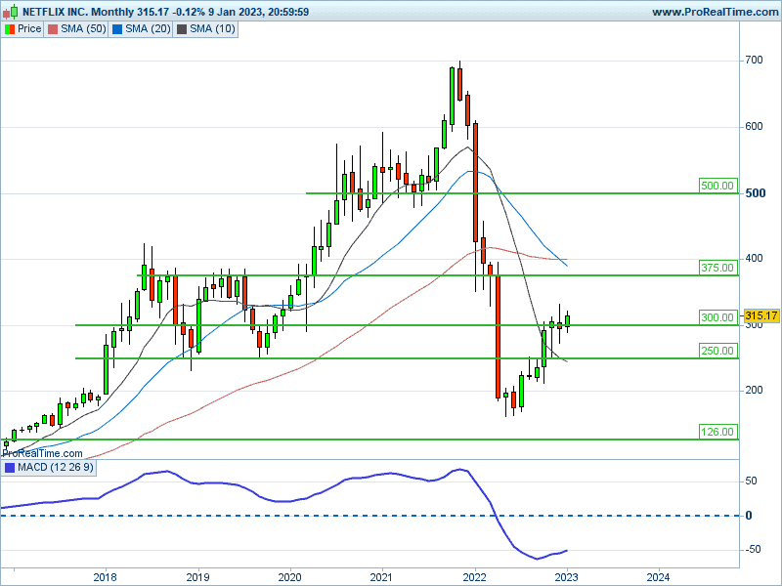Image resolution: width=782 pixels, height=586 pixels.
Task: Select the 126.00 horizontal level label
Action: point(717,432)
